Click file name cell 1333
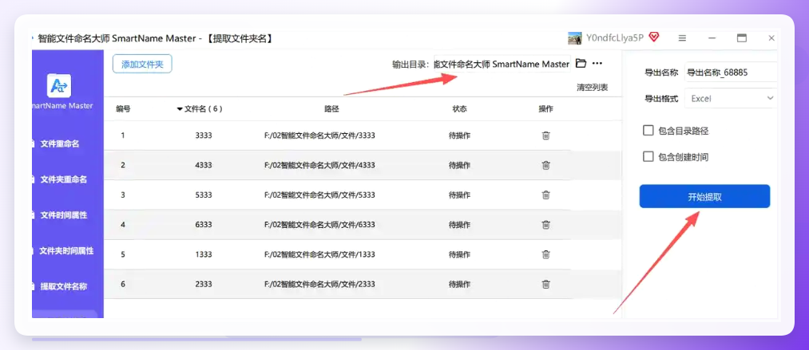Image resolution: width=809 pixels, height=350 pixels. 204,254
